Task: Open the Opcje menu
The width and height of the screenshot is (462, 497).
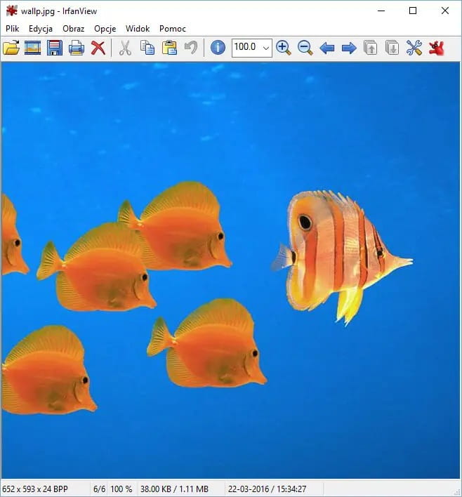Action: tap(105, 29)
